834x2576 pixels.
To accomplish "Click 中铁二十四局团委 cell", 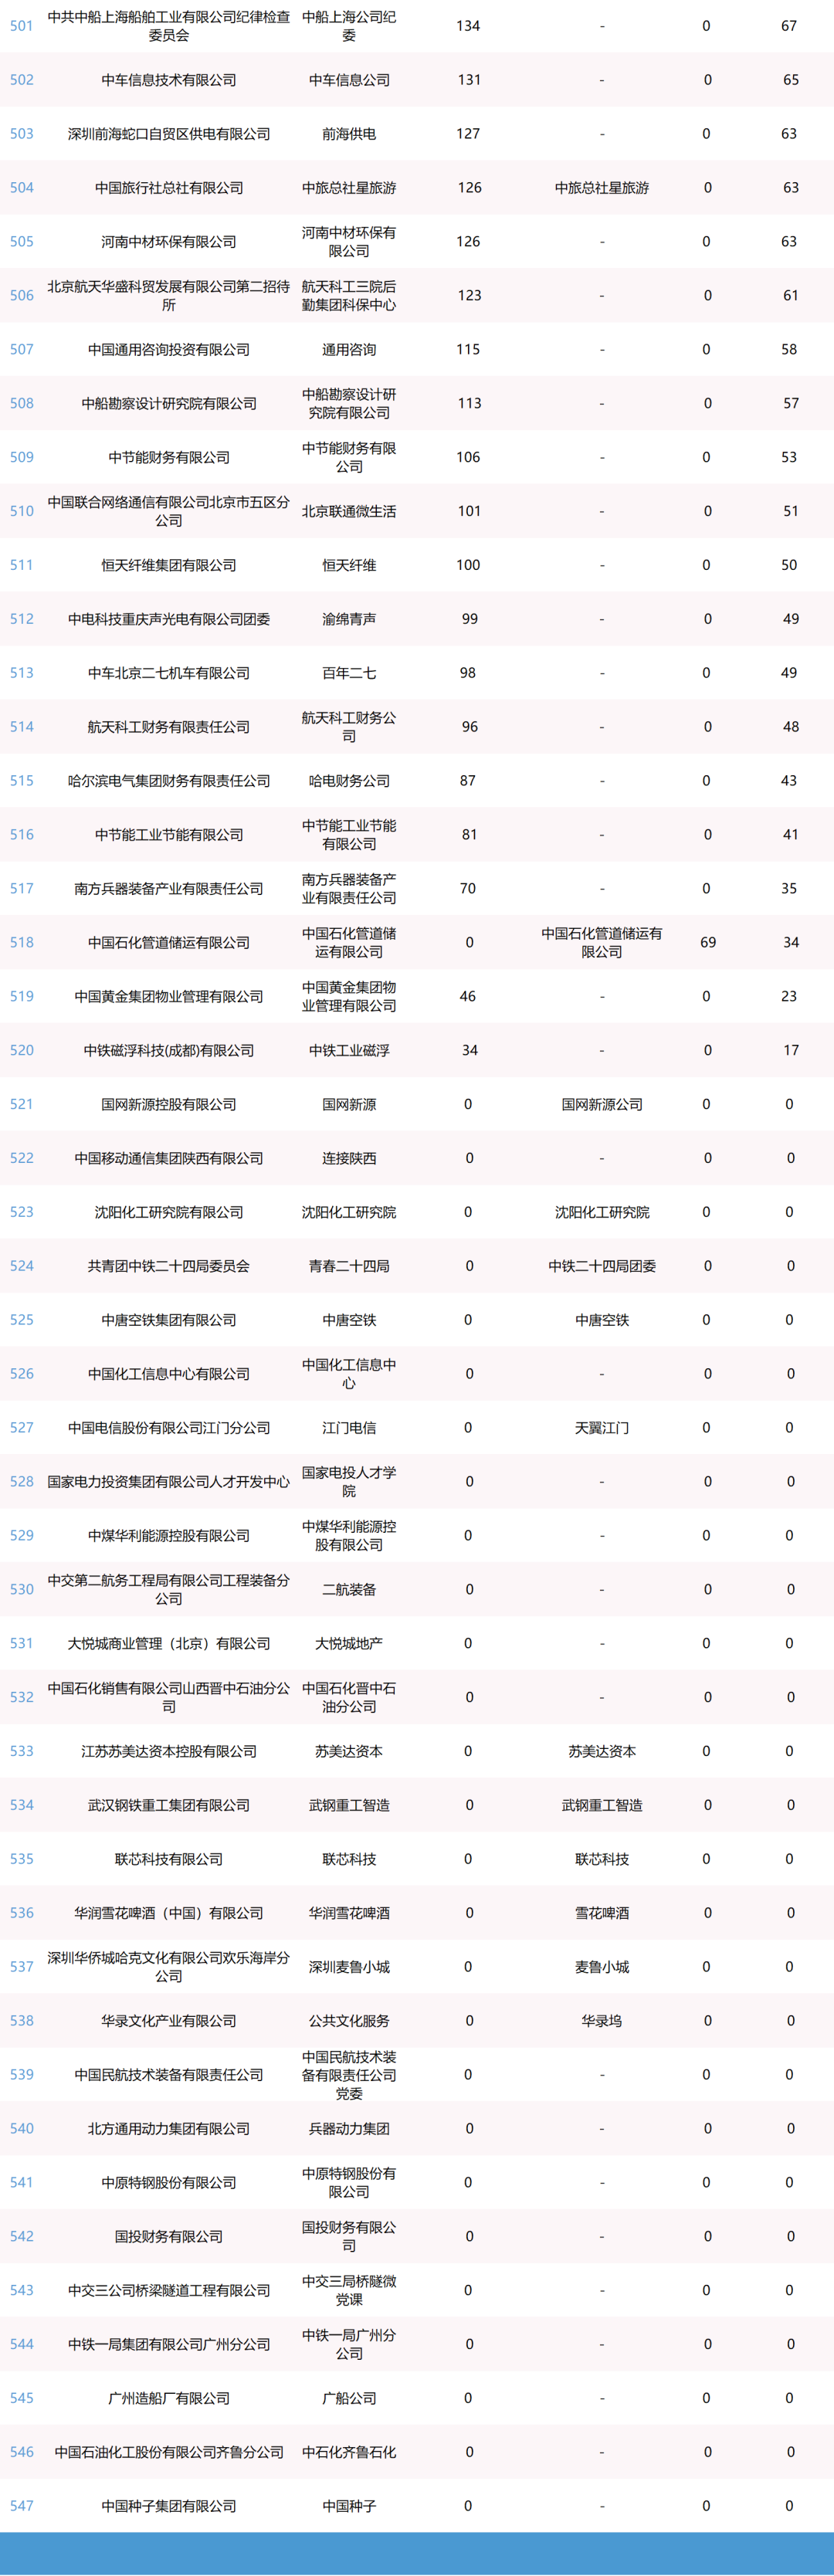I will 602,1266.
